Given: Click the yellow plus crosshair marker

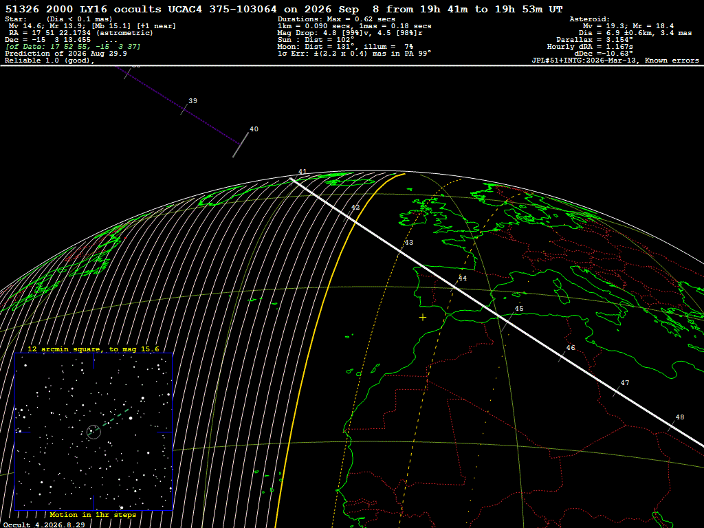Looking at the screenshot, I should (x=423, y=318).
